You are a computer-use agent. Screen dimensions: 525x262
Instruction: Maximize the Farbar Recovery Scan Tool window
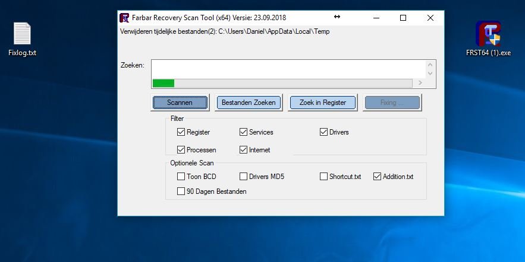[x=403, y=18]
